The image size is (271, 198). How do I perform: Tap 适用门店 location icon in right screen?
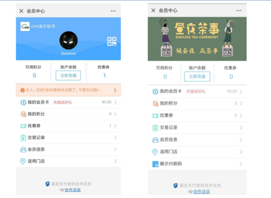pos(155,152)
